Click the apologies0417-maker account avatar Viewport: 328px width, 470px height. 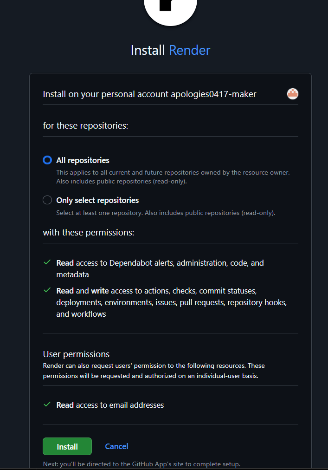click(x=292, y=94)
